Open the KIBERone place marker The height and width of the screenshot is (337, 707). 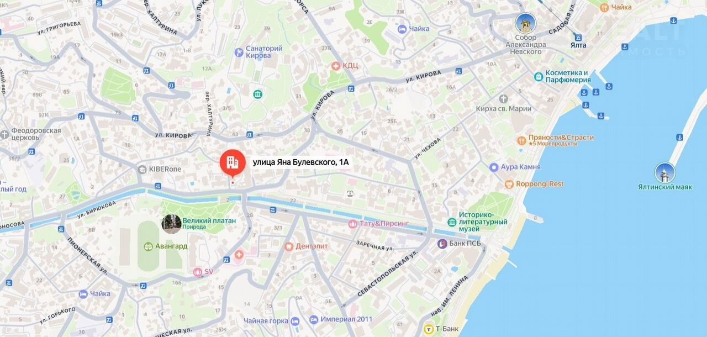pyautogui.click(x=141, y=169)
